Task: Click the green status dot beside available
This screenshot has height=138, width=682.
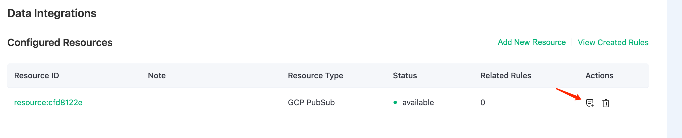Action: [x=395, y=103]
